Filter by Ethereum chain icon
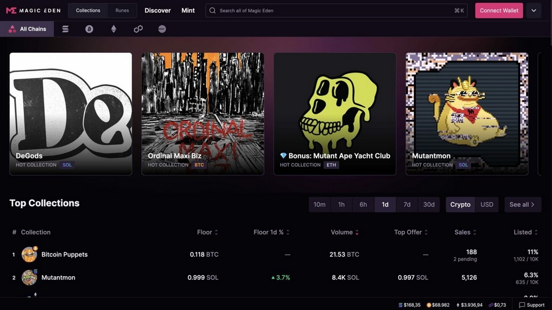552x310 pixels. click(x=113, y=29)
